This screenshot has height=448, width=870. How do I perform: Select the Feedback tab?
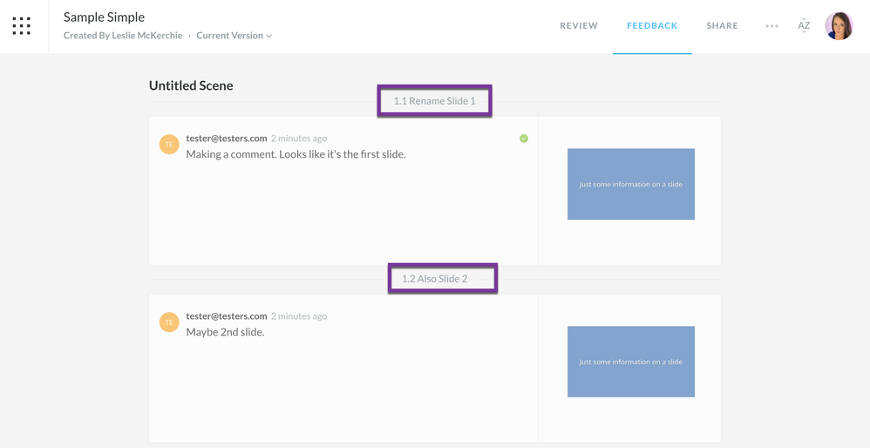click(x=652, y=26)
